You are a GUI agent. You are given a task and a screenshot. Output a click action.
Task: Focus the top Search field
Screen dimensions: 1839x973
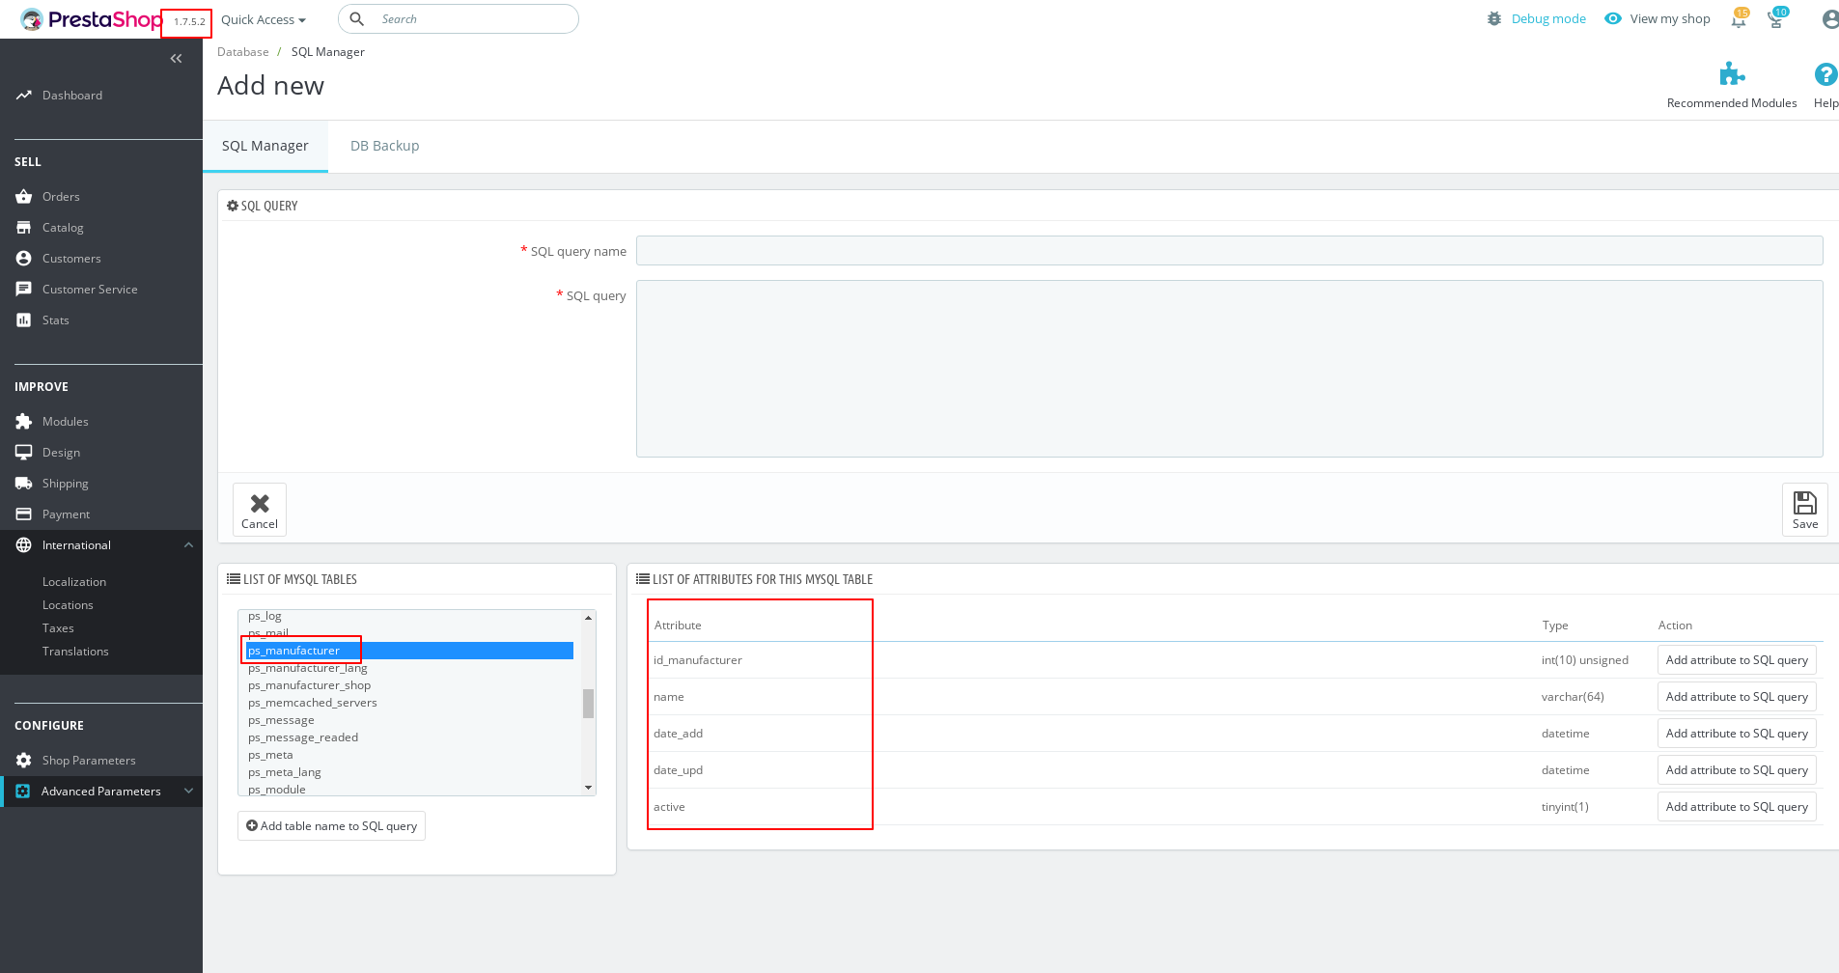[459, 19]
